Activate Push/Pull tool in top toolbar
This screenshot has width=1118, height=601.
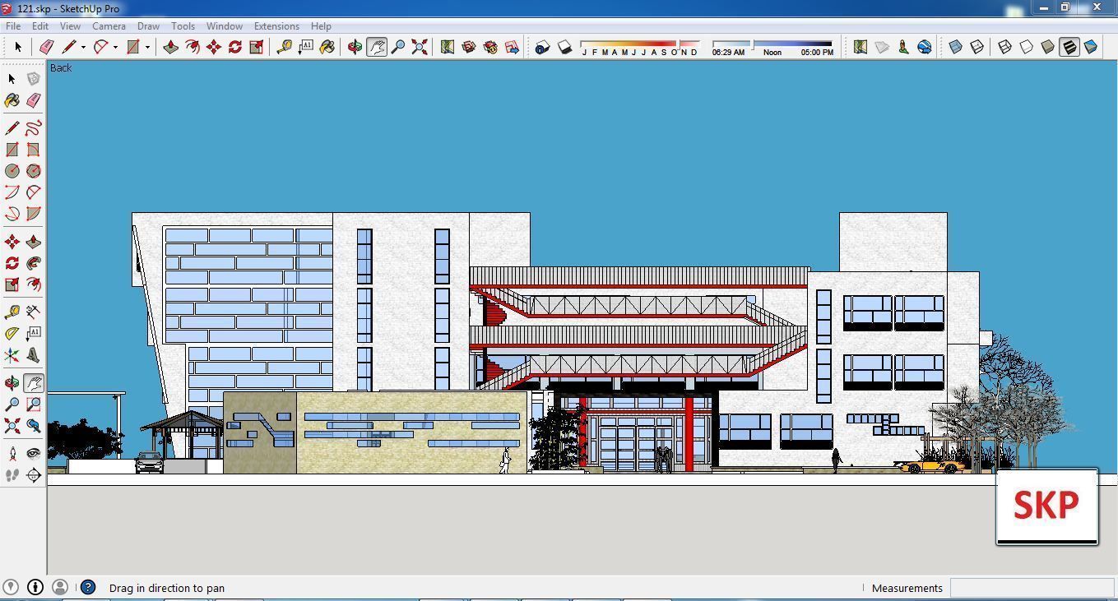(x=170, y=47)
